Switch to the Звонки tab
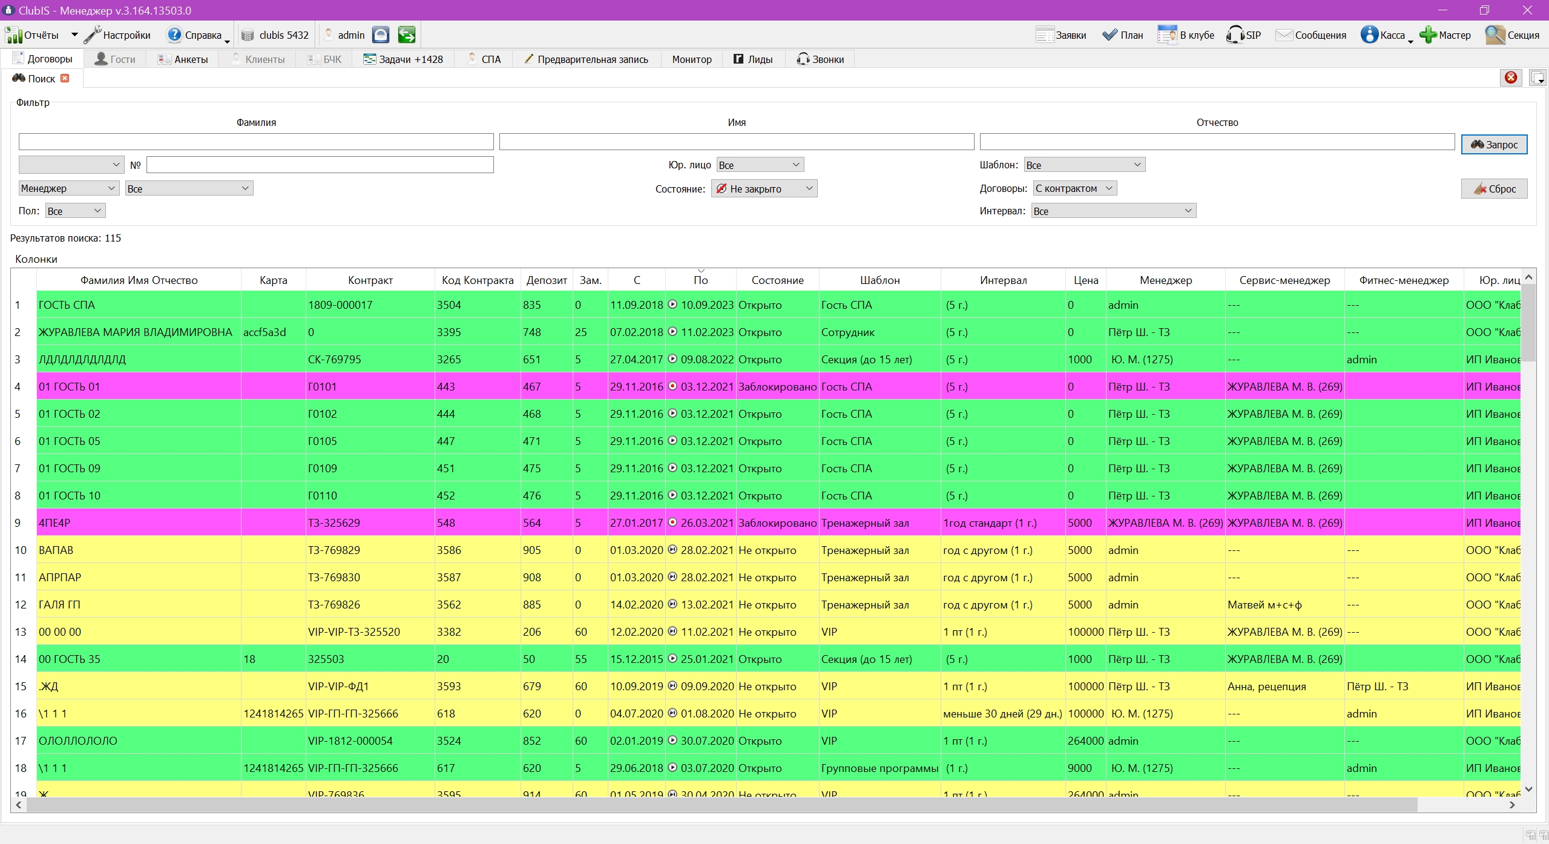This screenshot has width=1549, height=844. (820, 59)
